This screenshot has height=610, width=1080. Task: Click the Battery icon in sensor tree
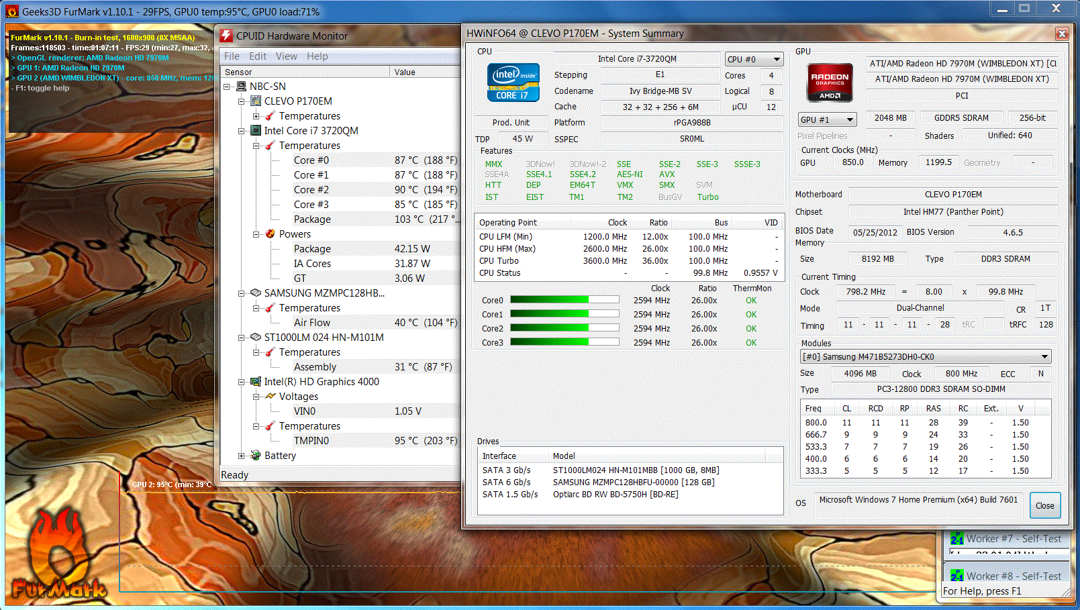tap(255, 456)
